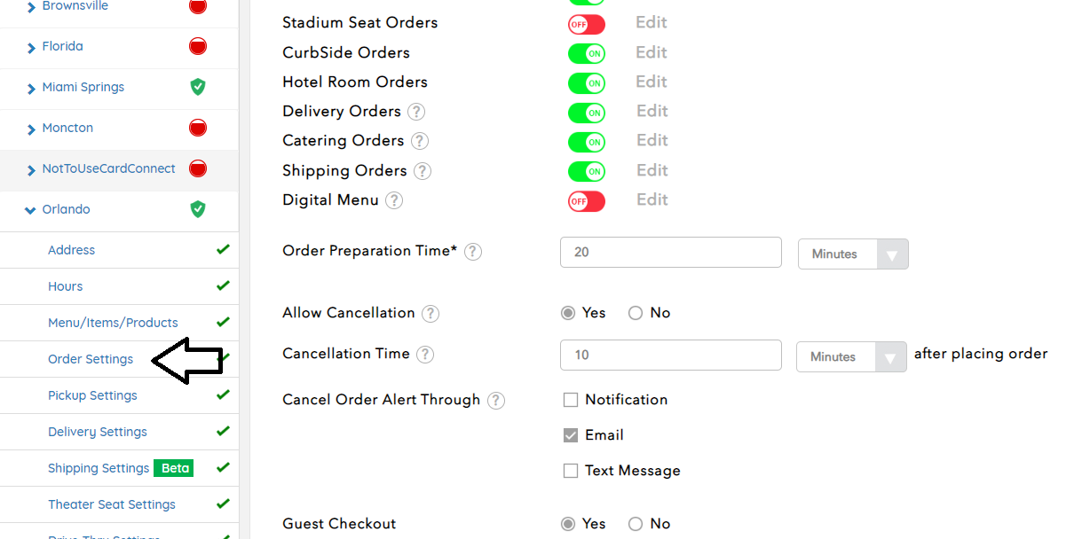Click Order Preparation Time help icon
Image resolution: width=1090 pixels, height=539 pixels.
tap(473, 252)
